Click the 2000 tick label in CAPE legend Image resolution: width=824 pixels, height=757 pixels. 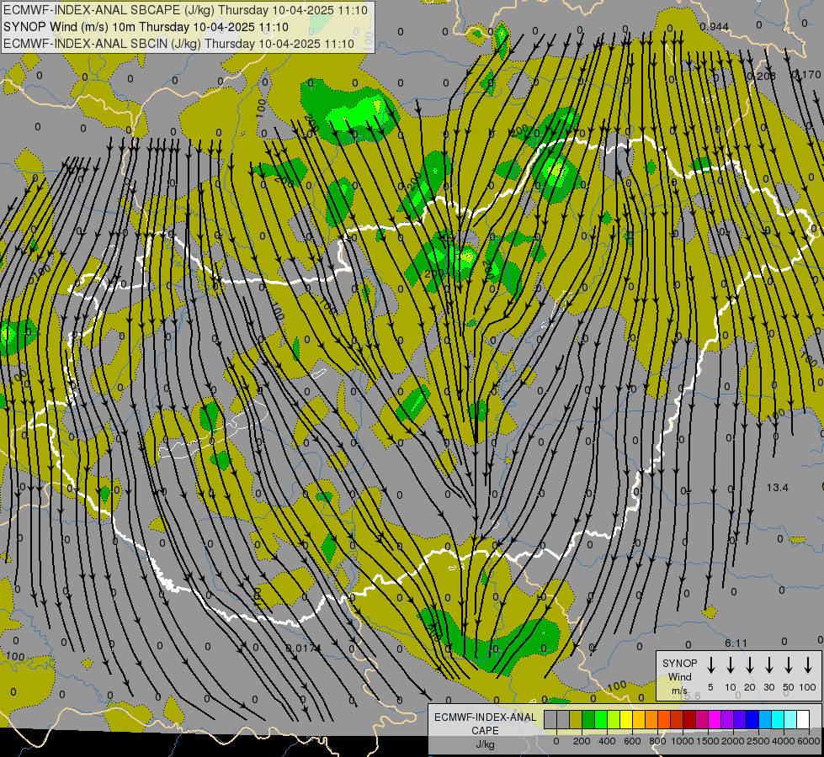click(x=733, y=741)
